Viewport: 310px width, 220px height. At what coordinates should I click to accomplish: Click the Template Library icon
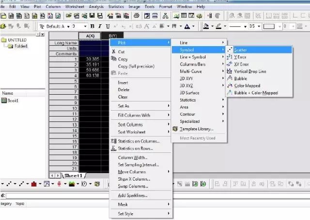pos(175,129)
